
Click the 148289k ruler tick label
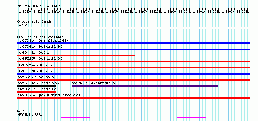click(25, 12)
